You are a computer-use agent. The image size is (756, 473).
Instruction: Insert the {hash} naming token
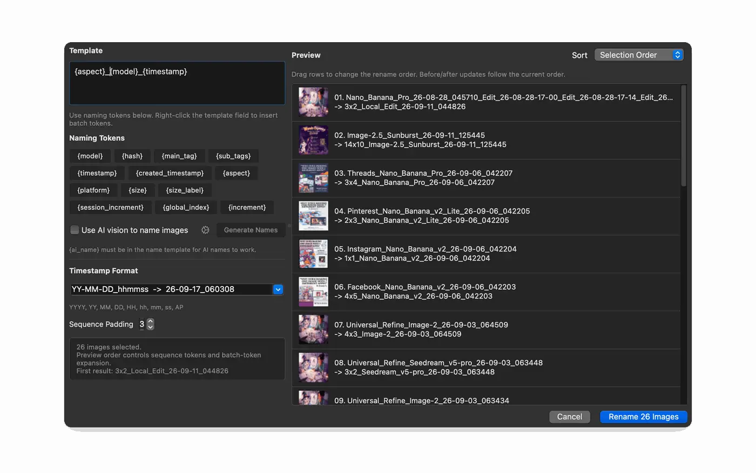pos(132,156)
